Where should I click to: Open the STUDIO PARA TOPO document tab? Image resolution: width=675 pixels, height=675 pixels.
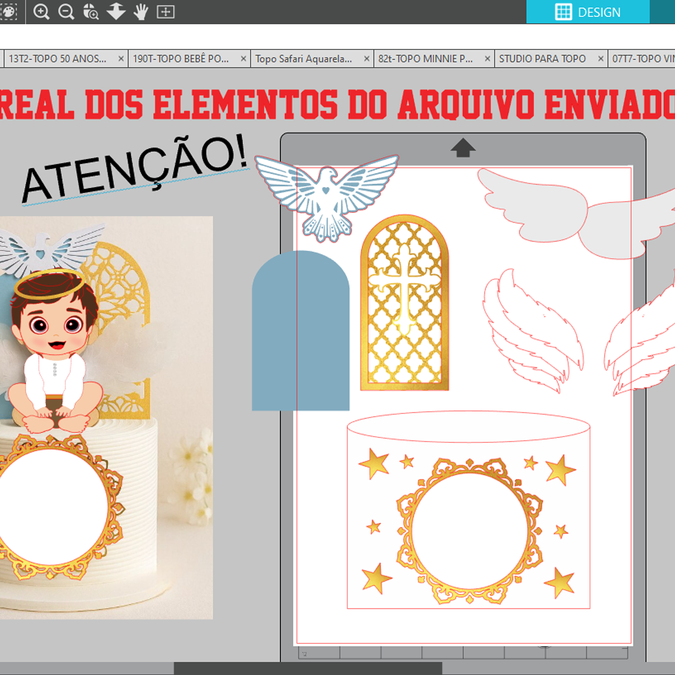[x=542, y=59]
